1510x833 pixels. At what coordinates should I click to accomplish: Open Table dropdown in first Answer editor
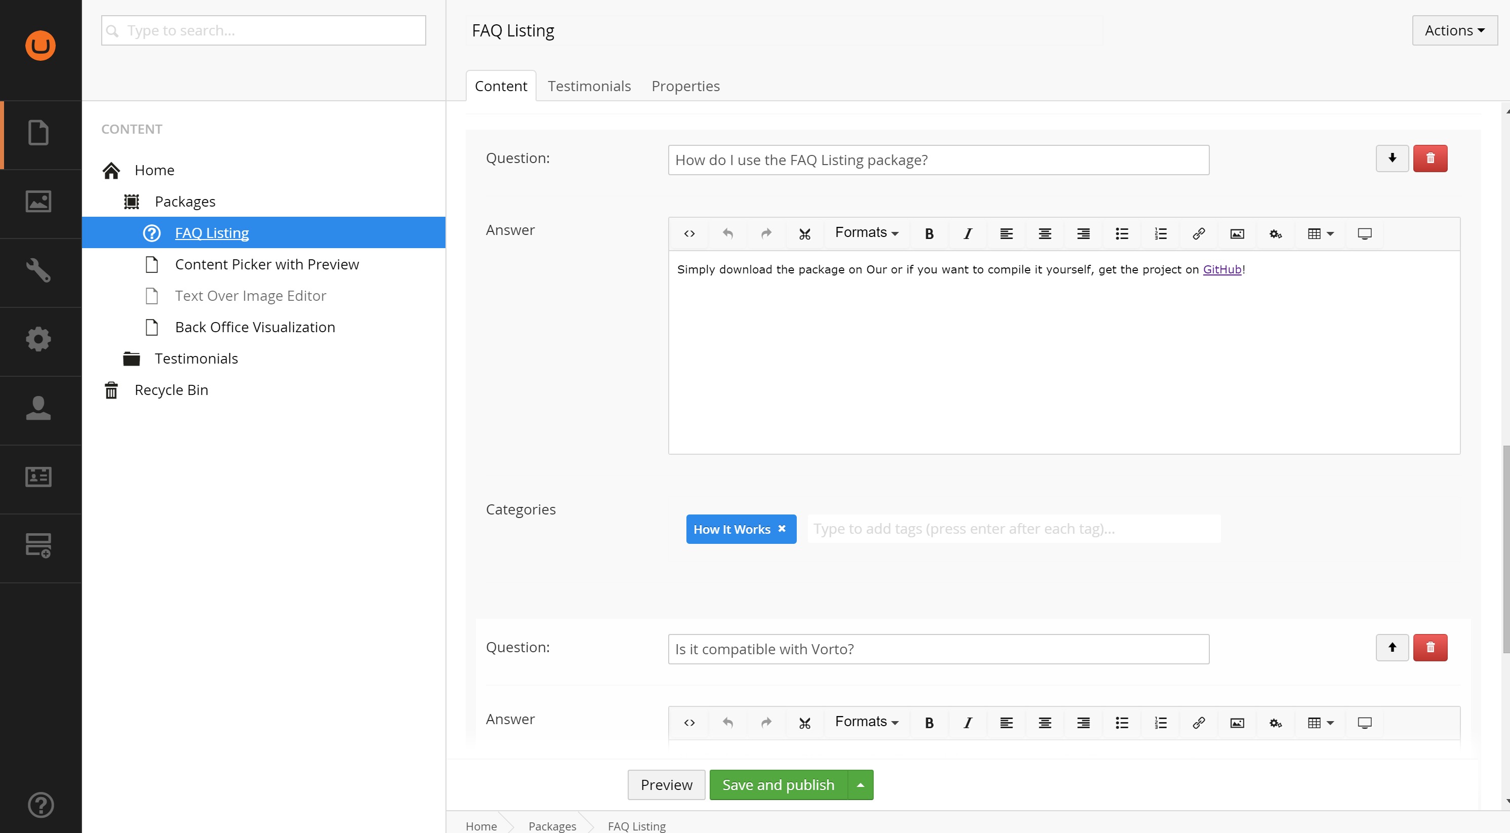[x=1320, y=234]
